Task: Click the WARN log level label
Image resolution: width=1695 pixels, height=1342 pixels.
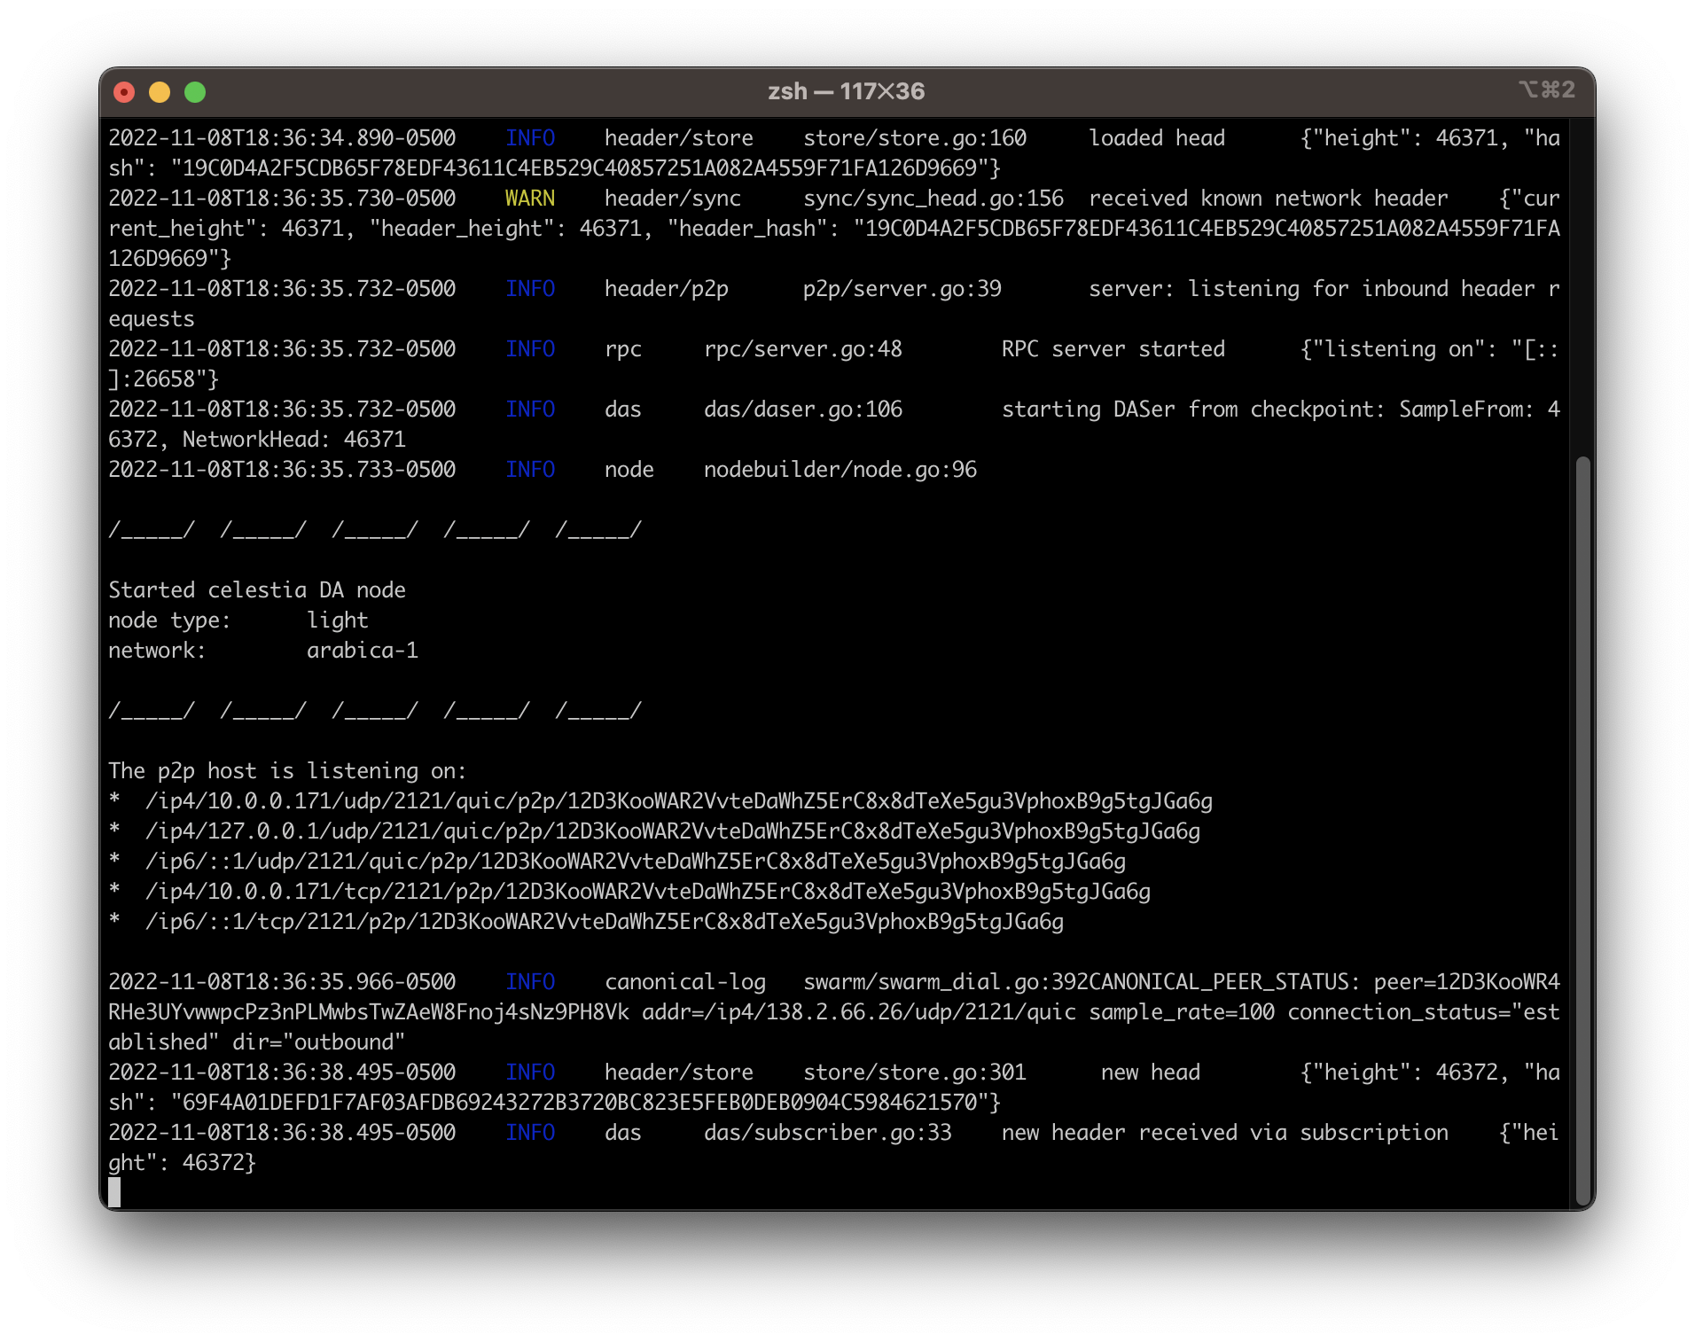Action: tap(530, 199)
